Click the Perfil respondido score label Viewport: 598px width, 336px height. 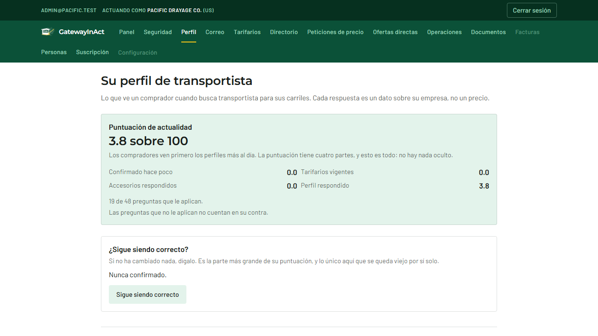pos(325,186)
